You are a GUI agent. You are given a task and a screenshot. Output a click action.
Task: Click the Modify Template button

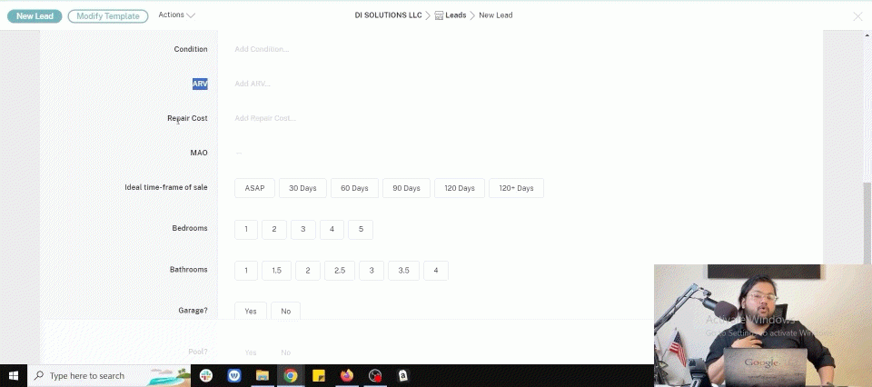pyautogui.click(x=108, y=15)
